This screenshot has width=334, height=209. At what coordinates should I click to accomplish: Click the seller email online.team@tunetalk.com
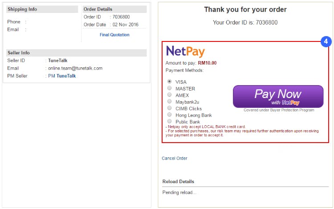75,68
